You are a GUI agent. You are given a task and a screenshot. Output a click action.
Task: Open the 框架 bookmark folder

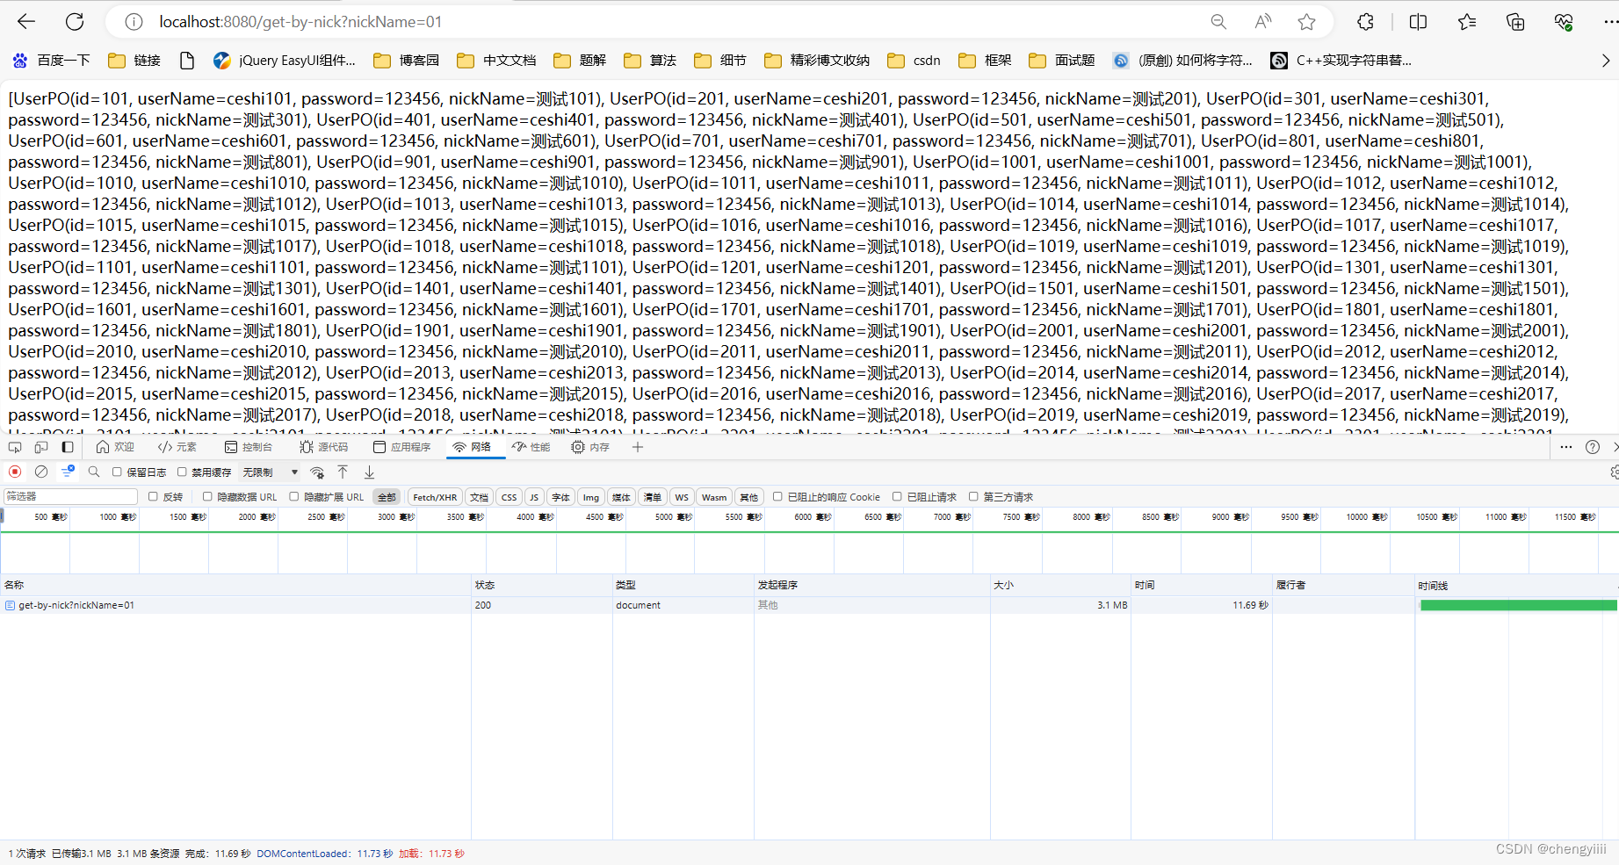[x=985, y=61]
